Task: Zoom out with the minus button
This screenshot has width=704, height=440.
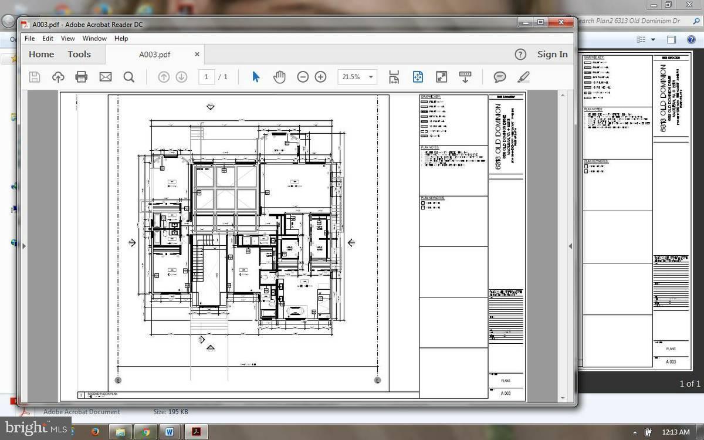Action: coord(303,77)
